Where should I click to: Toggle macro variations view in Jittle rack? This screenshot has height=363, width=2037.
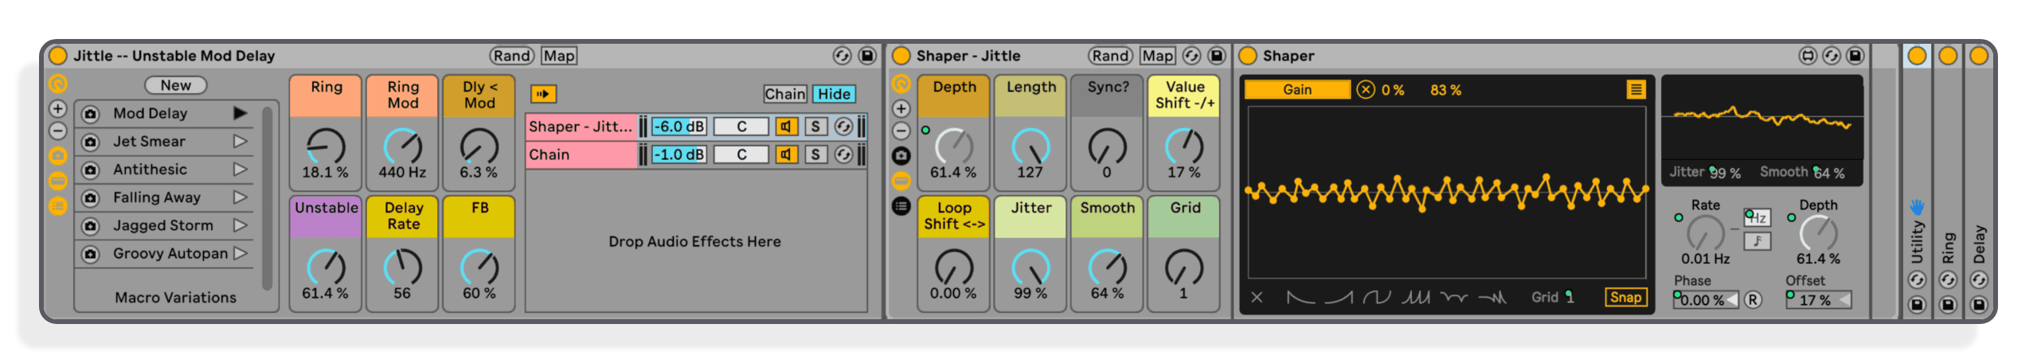click(58, 156)
